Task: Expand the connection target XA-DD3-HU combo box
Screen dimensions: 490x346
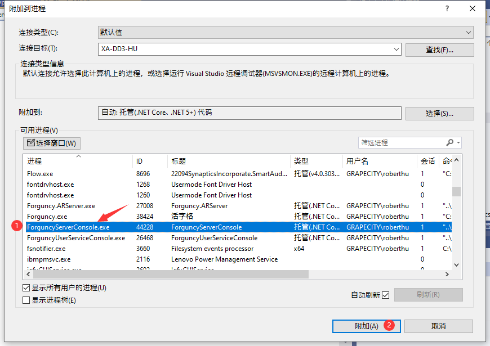Action: (397, 50)
